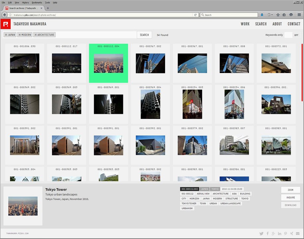Open a new tab with the plus button
This screenshot has height=239, width=304.
(48, 8)
